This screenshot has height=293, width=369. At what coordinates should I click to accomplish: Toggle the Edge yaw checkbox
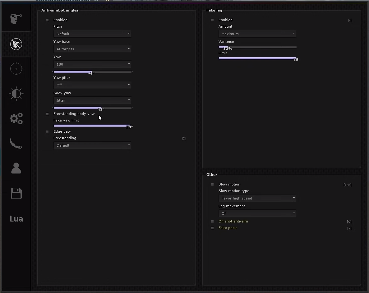pyautogui.click(x=47, y=132)
